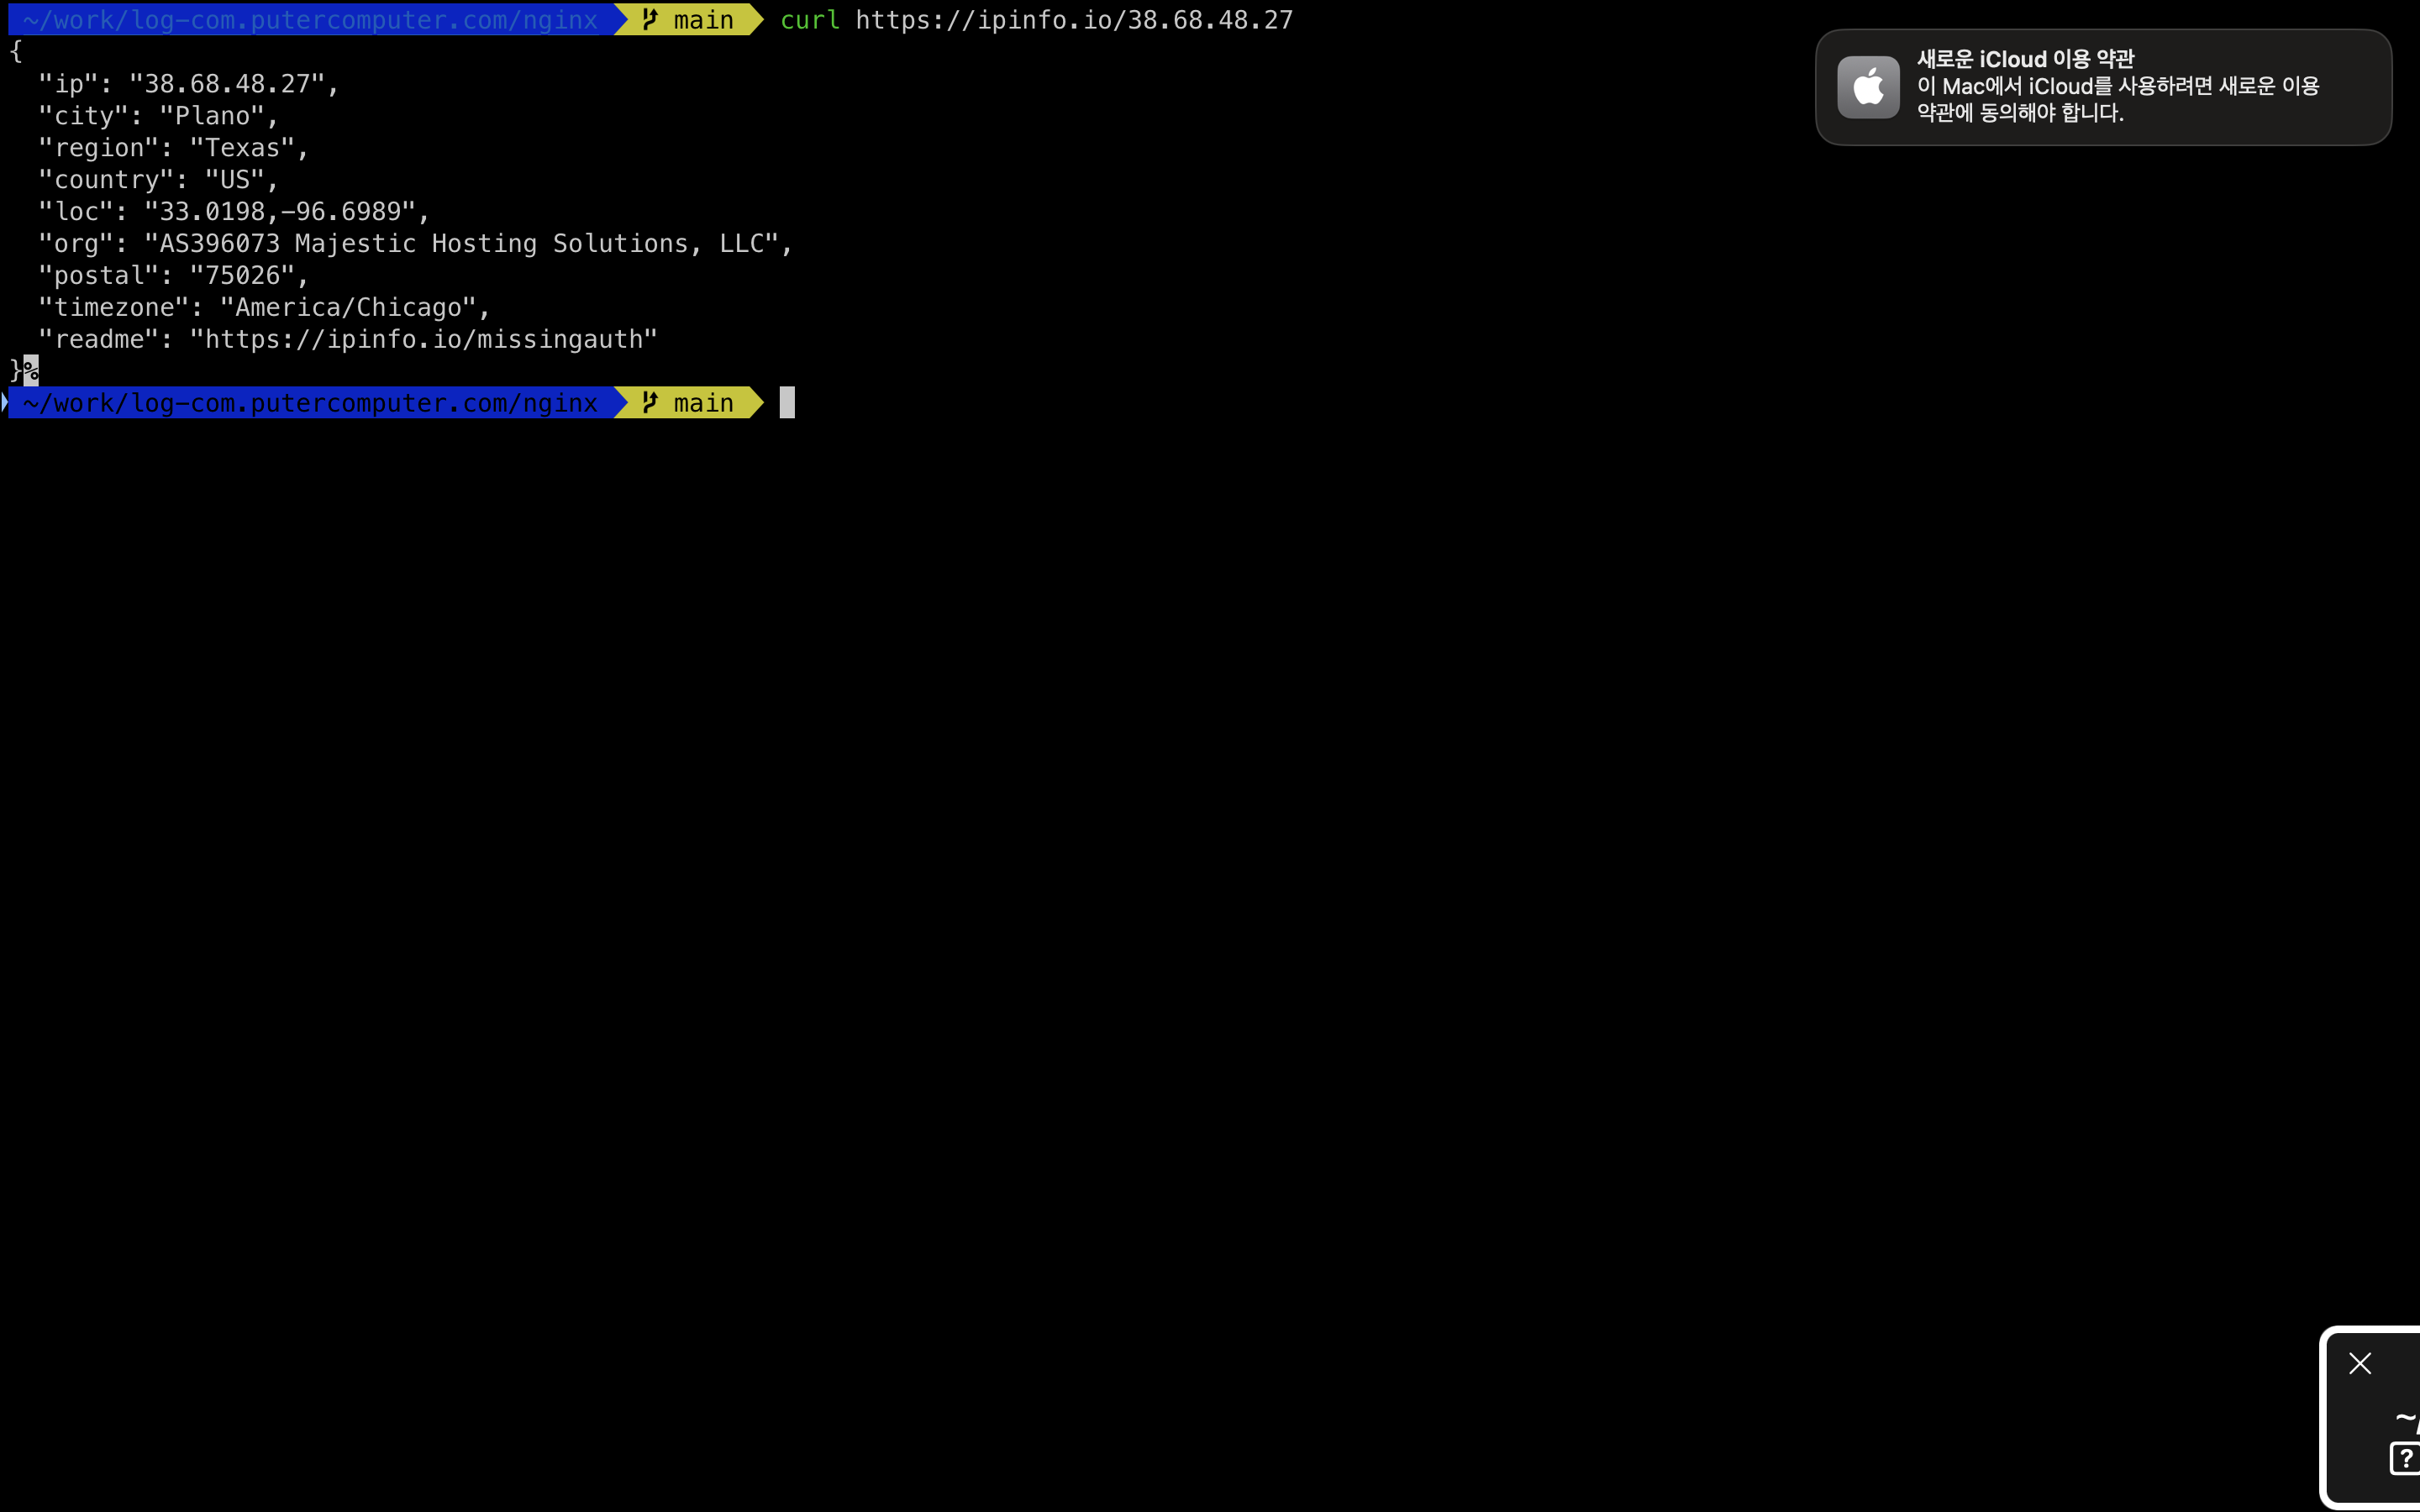The width and height of the screenshot is (2420, 1512).
Task: Click the git branch icon in top prompt
Action: click(x=650, y=19)
